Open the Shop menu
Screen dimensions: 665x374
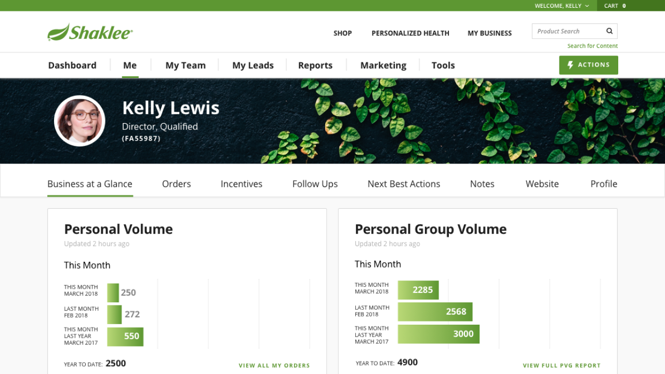tap(342, 33)
